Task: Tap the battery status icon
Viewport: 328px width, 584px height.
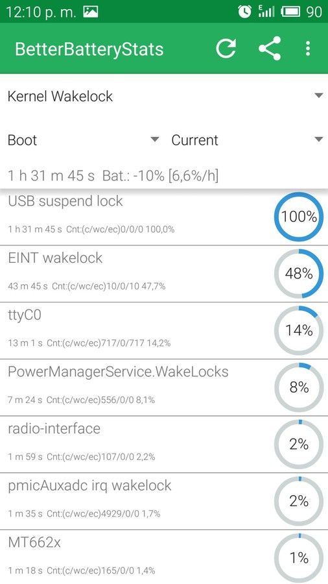Action: click(x=290, y=12)
